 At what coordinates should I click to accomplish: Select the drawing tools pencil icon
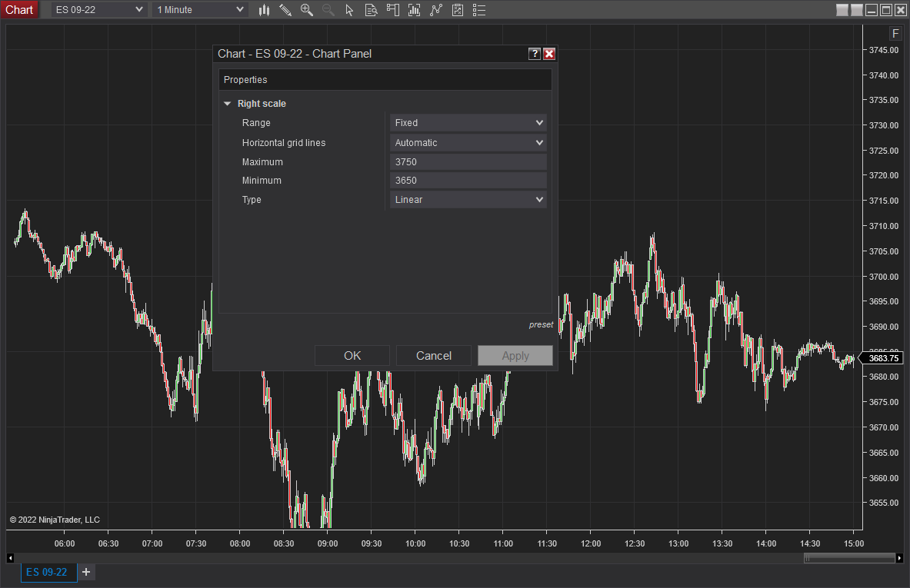pos(285,10)
